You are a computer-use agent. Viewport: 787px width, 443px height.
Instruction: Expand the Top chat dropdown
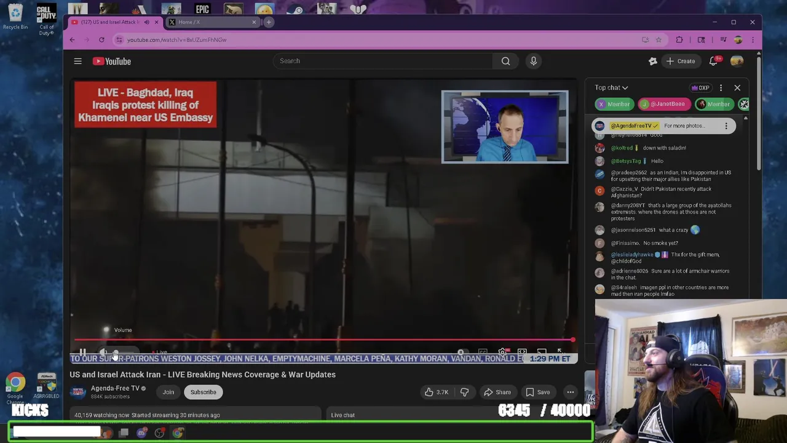(611, 87)
